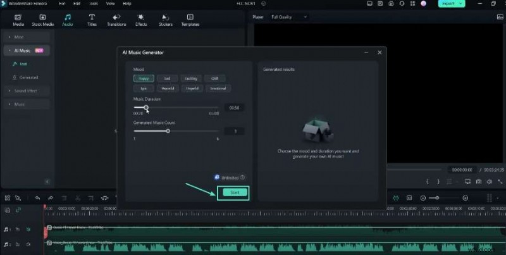The height and width of the screenshot is (255, 506).
Task: Open the Stickers tab
Action: tap(166, 20)
